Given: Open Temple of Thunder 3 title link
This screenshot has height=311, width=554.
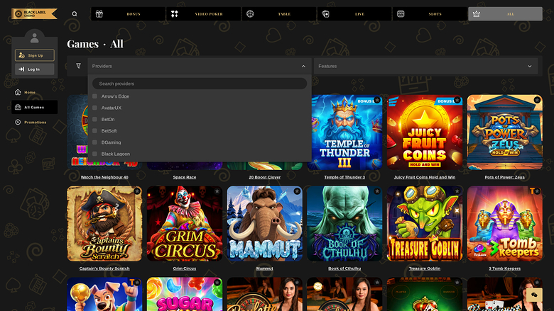Looking at the screenshot, I should [x=344, y=177].
